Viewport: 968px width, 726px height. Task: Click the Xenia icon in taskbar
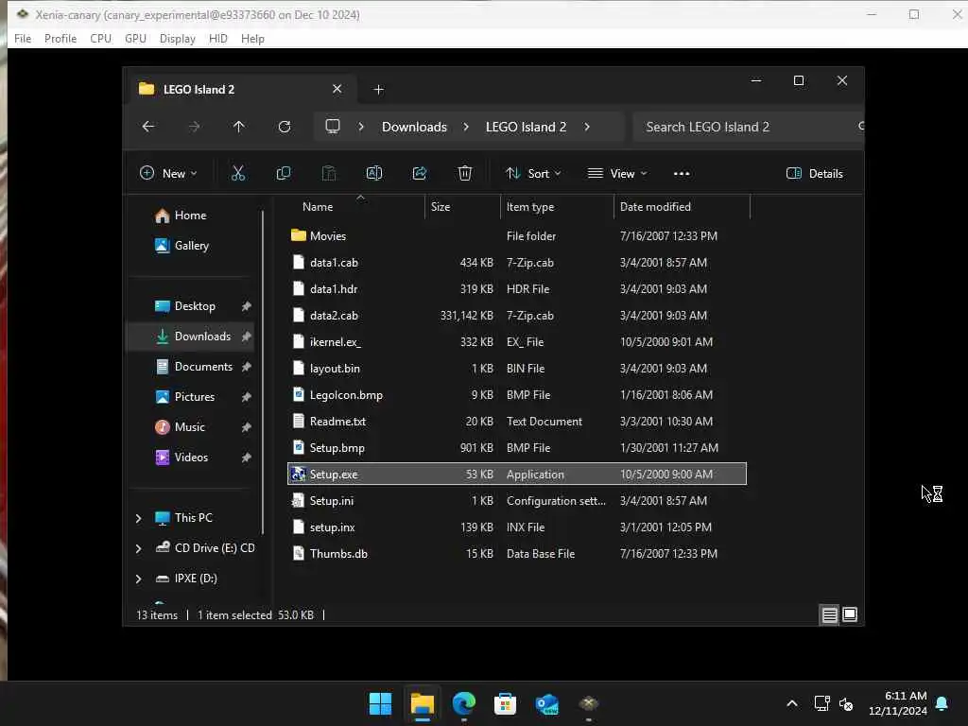[588, 703]
